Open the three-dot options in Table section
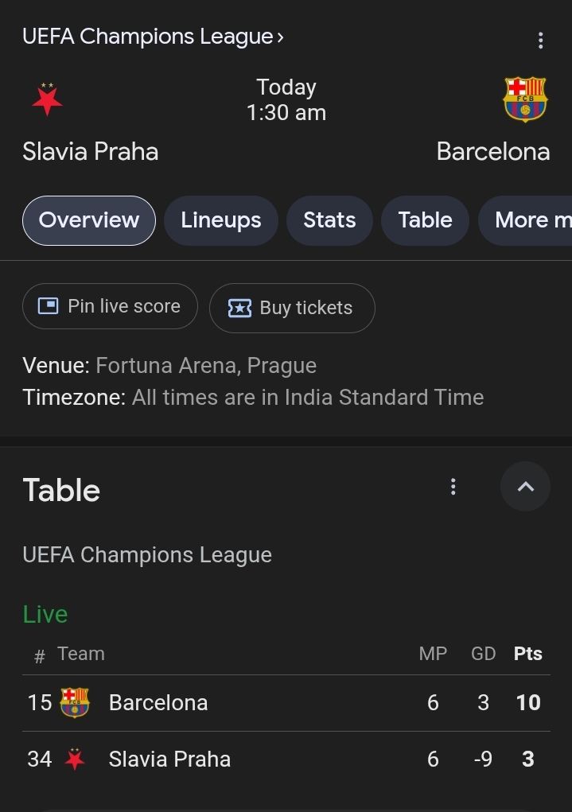 click(x=453, y=487)
